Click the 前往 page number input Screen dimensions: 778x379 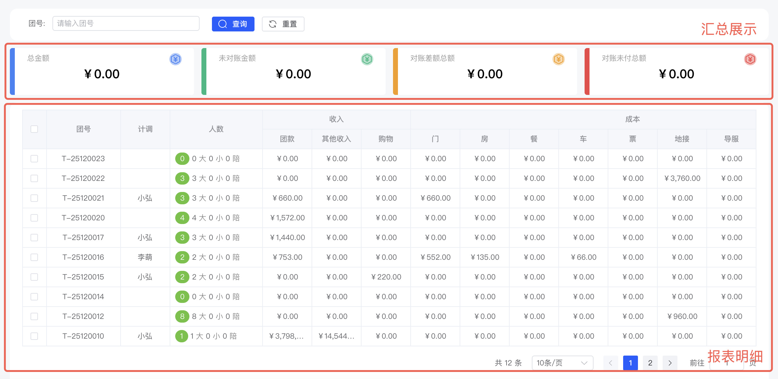click(x=727, y=363)
